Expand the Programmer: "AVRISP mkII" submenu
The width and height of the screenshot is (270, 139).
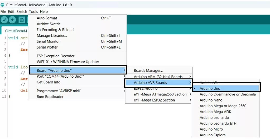click(x=77, y=91)
